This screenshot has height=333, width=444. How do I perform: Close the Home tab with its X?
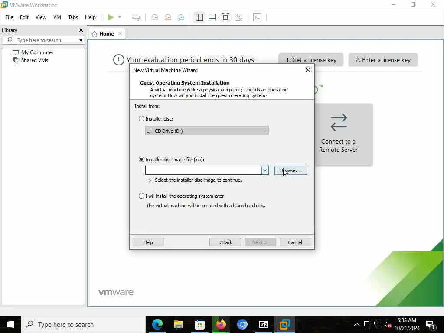click(120, 33)
